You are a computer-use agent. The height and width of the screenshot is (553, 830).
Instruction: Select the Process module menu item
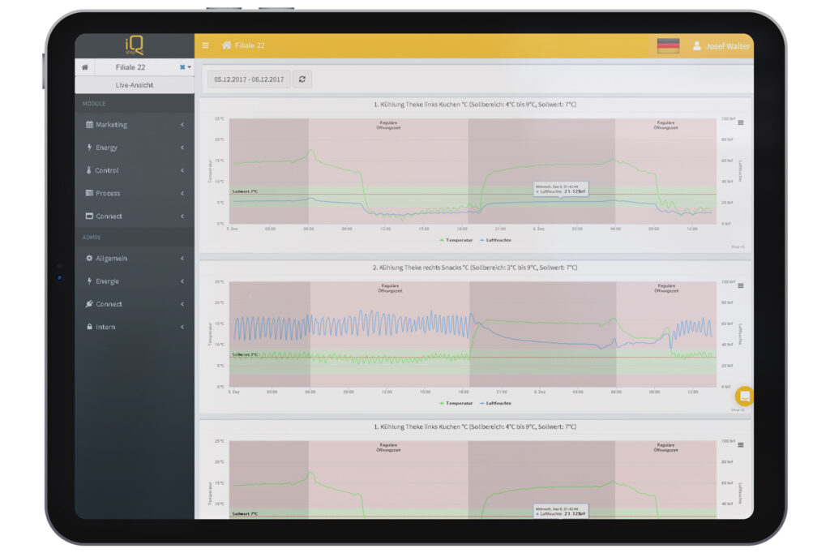(107, 194)
